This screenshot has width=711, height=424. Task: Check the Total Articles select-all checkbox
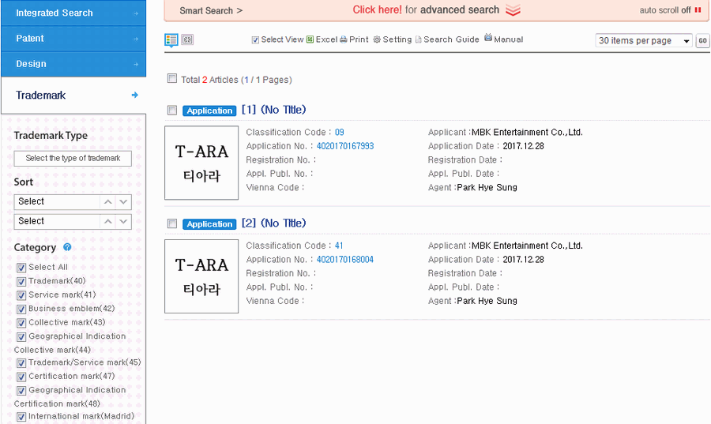(172, 79)
